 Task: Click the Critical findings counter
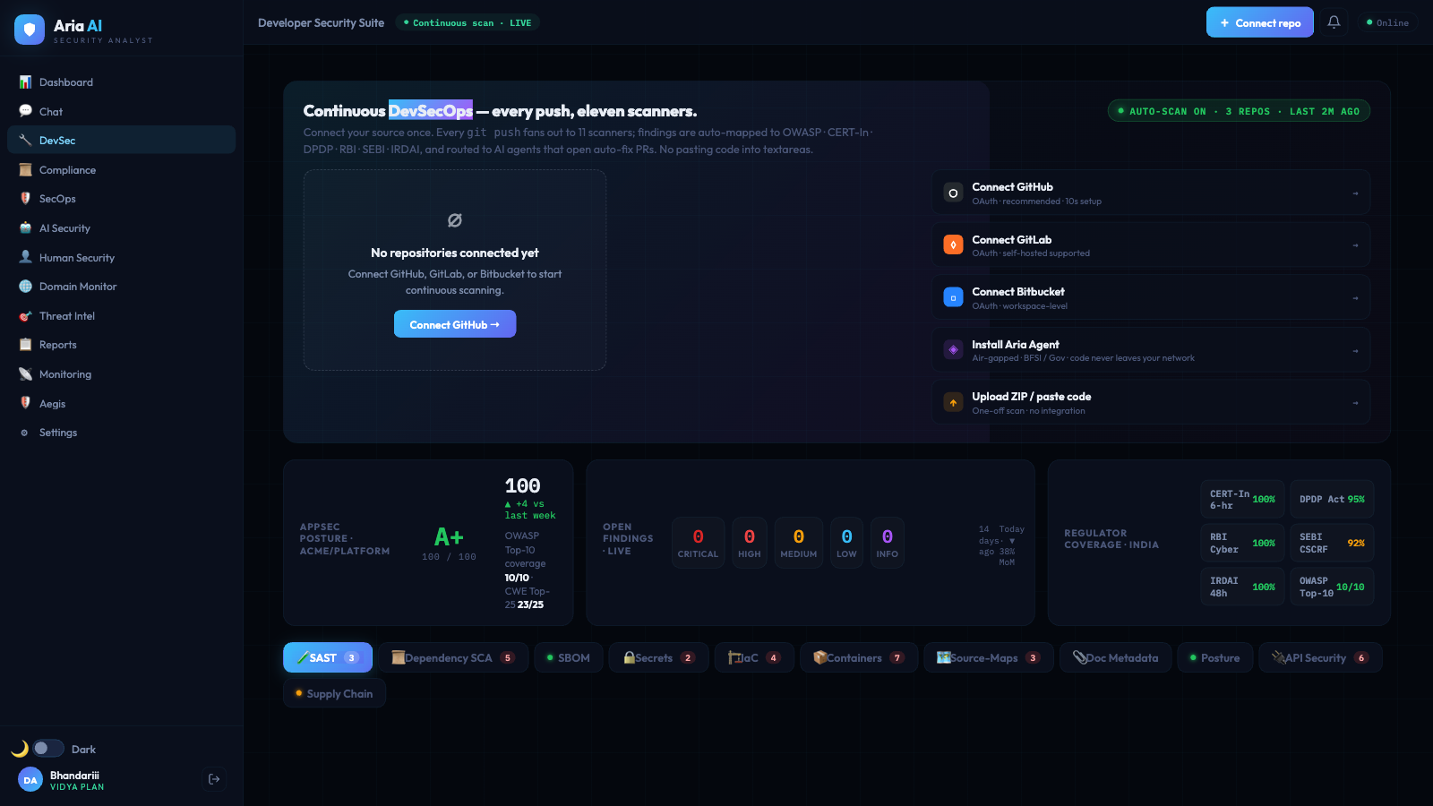[698, 543]
